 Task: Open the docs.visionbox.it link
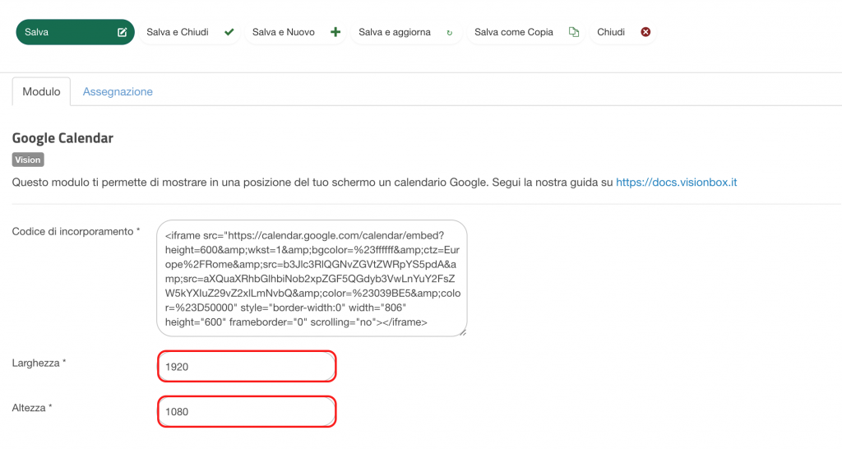pyautogui.click(x=676, y=183)
